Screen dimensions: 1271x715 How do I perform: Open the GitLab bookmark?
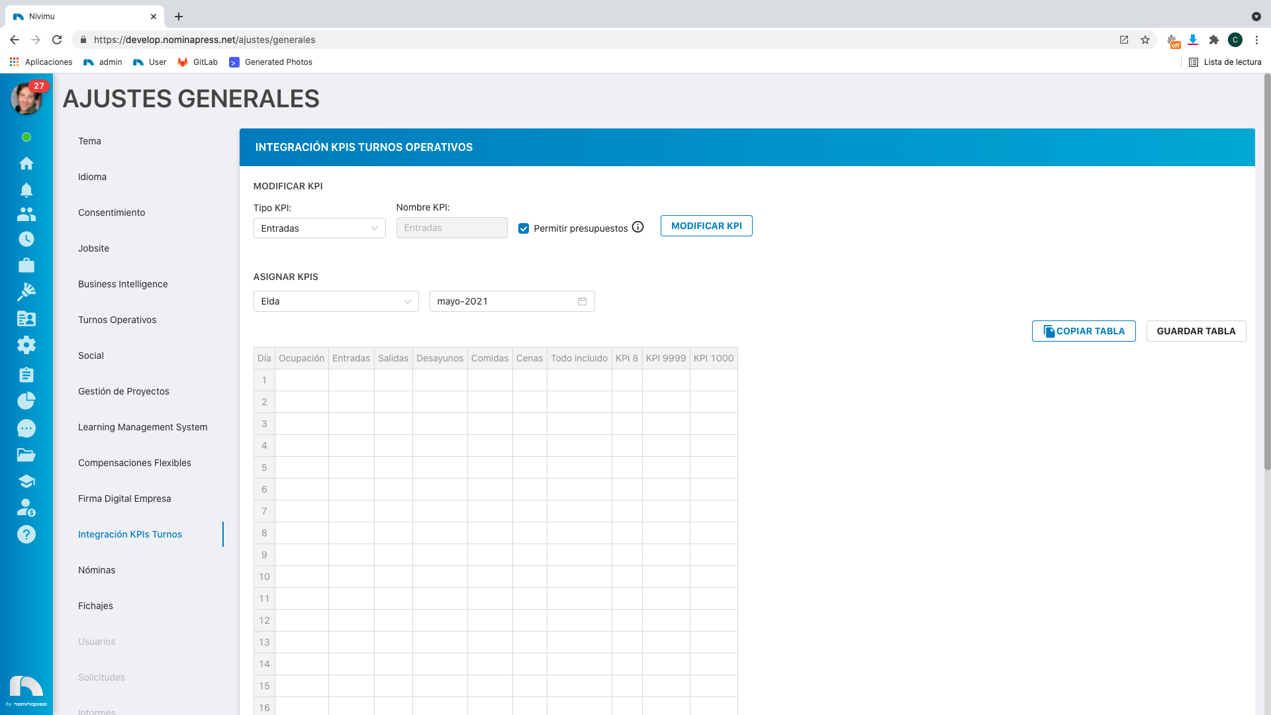[197, 62]
